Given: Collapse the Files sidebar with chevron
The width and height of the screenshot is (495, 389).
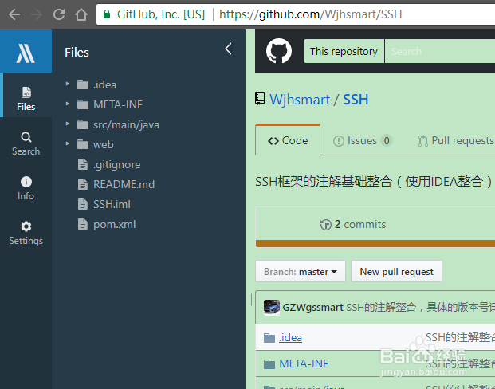Looking at the screenshot, I should click(x=229, y=49).
